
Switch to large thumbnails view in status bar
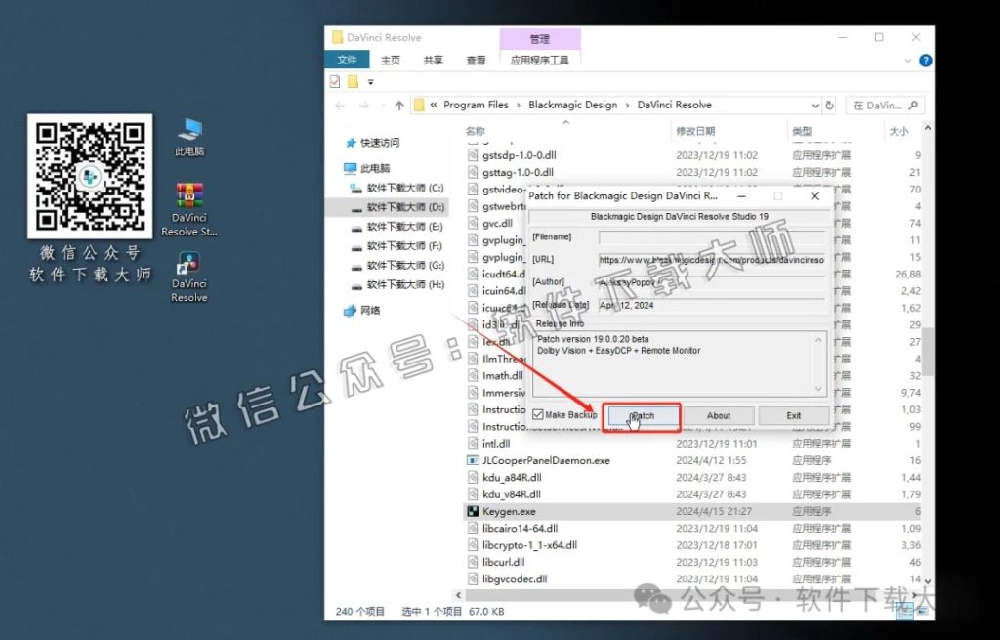(922, 611)
